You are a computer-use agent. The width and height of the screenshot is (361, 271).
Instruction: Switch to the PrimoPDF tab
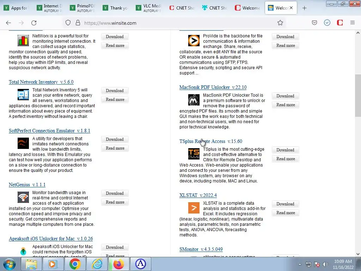pos(83,8)
